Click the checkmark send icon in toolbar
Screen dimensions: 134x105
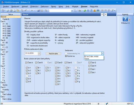pyautogui.click(x=25, y=11)
